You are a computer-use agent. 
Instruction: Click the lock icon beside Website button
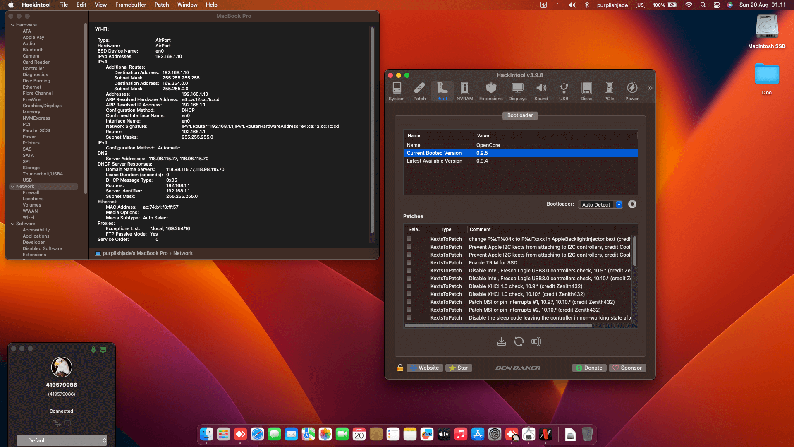[x=400, y=368]
